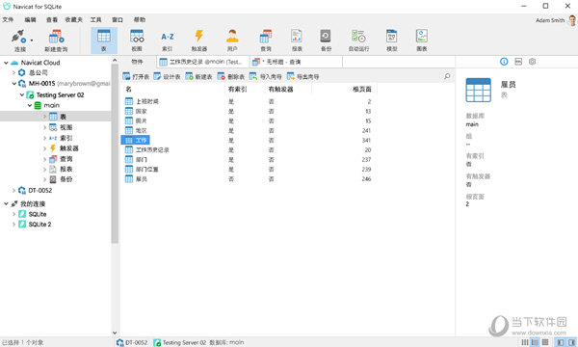The width and height of the screenshot is (578, 347).
Task: Sort by the 有索引 column header
Action: click(x=237, y=89)
